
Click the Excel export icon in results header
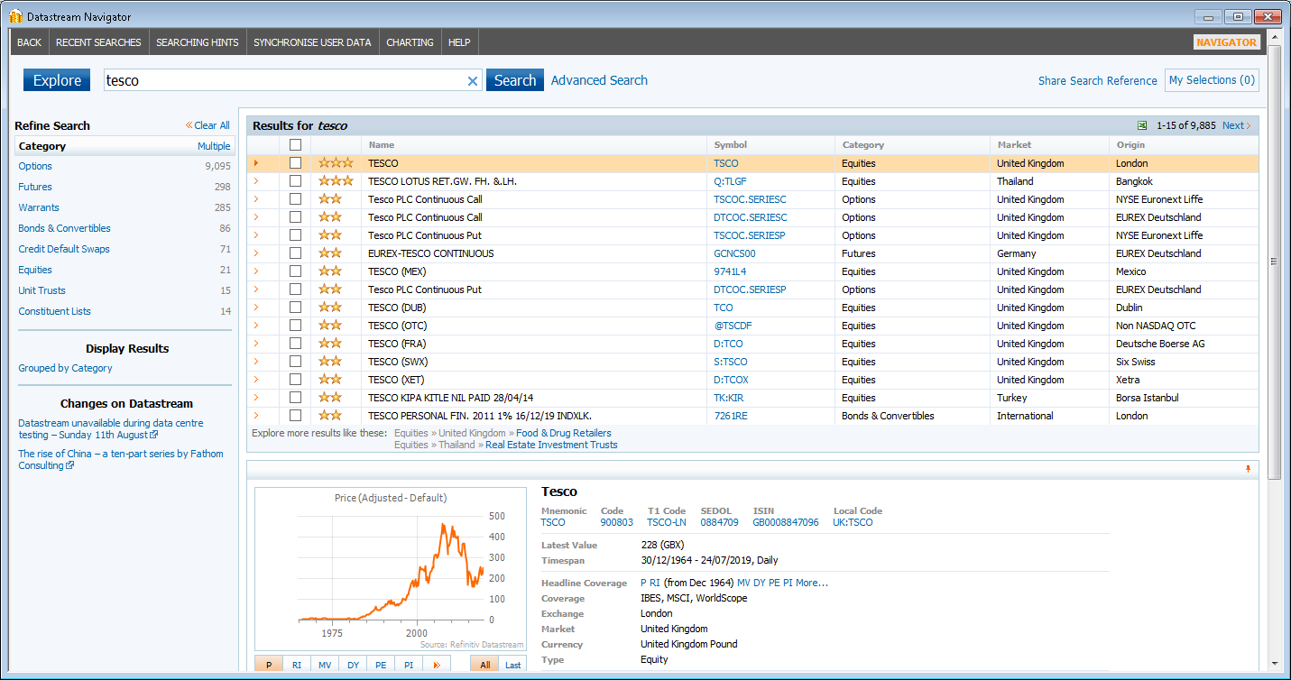coord(1143,126)
